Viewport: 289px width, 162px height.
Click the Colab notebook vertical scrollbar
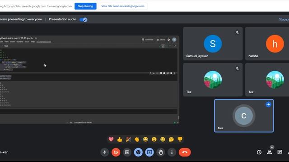pyautogui.click(x=178, y=117)
